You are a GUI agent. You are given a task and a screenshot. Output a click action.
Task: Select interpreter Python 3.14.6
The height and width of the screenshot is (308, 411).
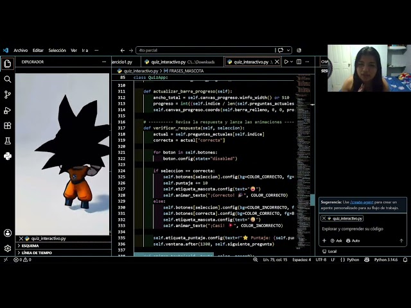point(386,259)
